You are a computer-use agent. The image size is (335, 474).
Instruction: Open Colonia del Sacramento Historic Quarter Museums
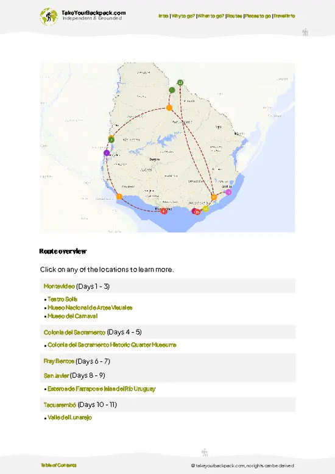pos(112,345)
